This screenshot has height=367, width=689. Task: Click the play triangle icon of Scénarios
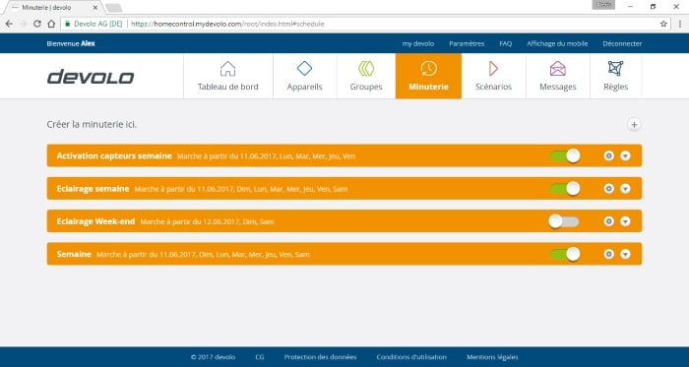pyautogui.click(x=493, y=69)
